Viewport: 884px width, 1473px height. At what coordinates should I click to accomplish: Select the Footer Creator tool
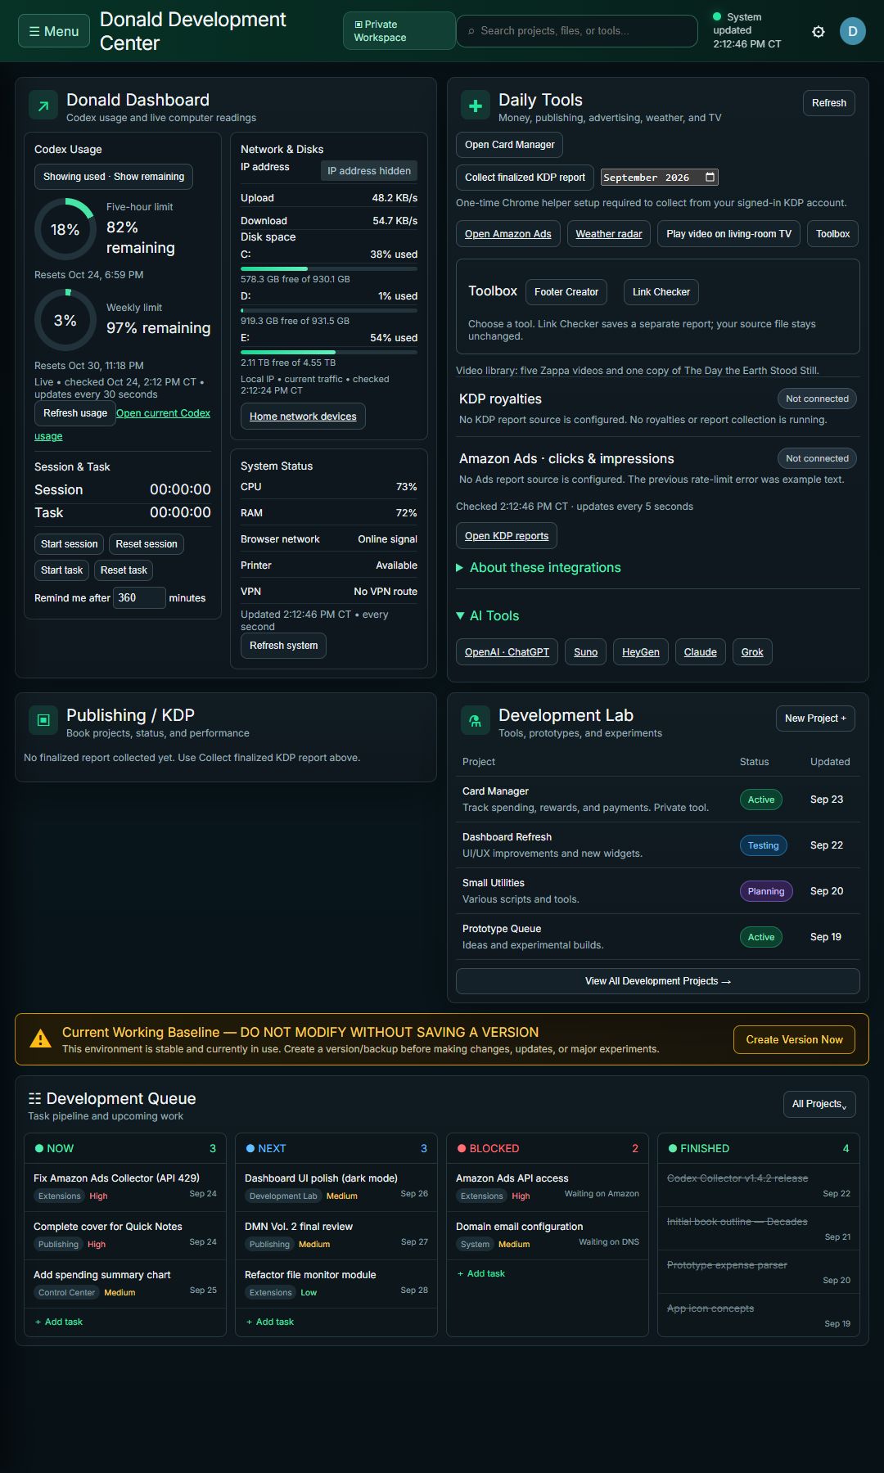coord(566,291)
